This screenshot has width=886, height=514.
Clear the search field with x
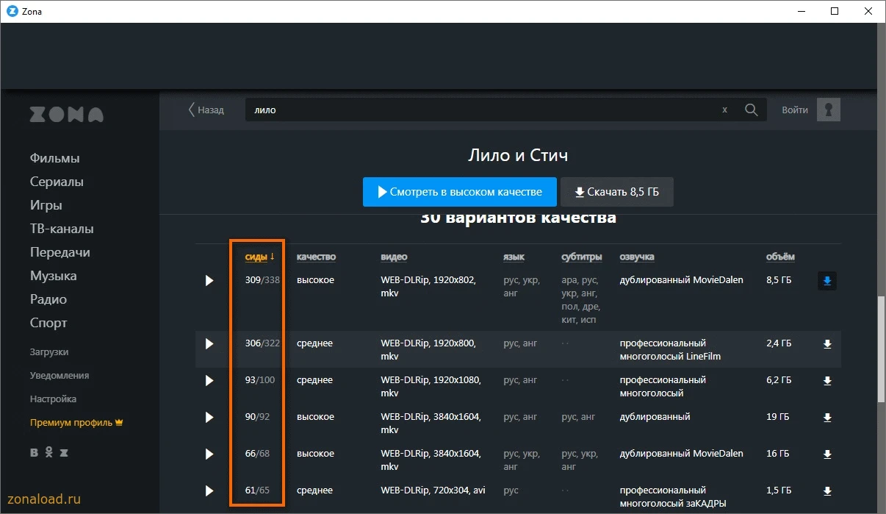tap(724, 110)
